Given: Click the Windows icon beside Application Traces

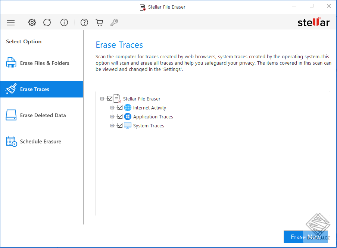Looking at the screenshot, I should pos(128,117).
